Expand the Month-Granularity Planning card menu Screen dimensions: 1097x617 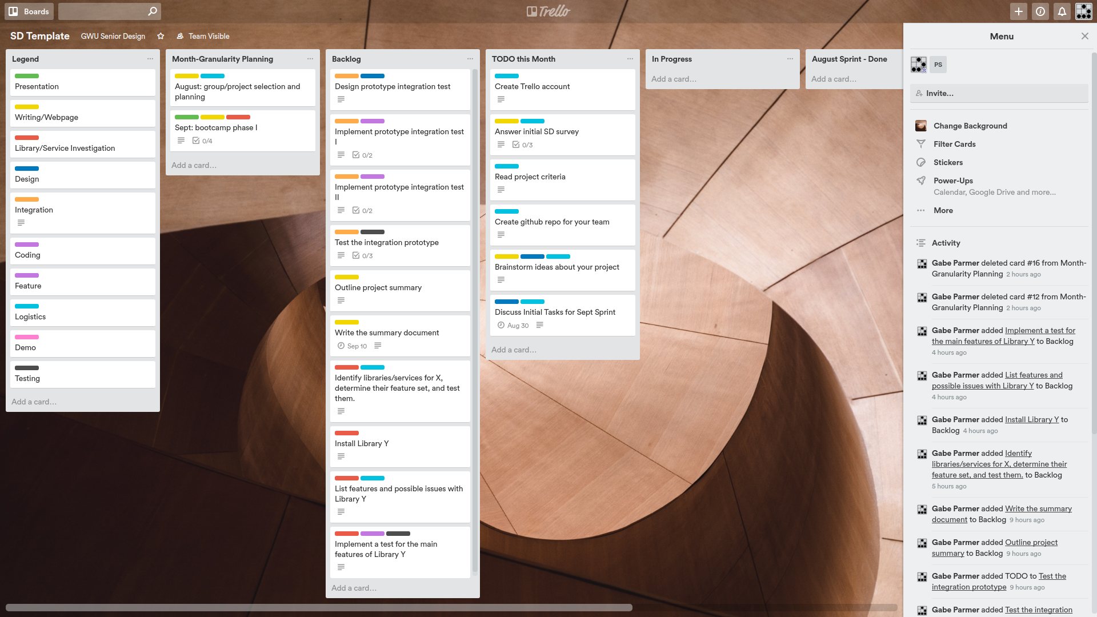tap(310, 59)
